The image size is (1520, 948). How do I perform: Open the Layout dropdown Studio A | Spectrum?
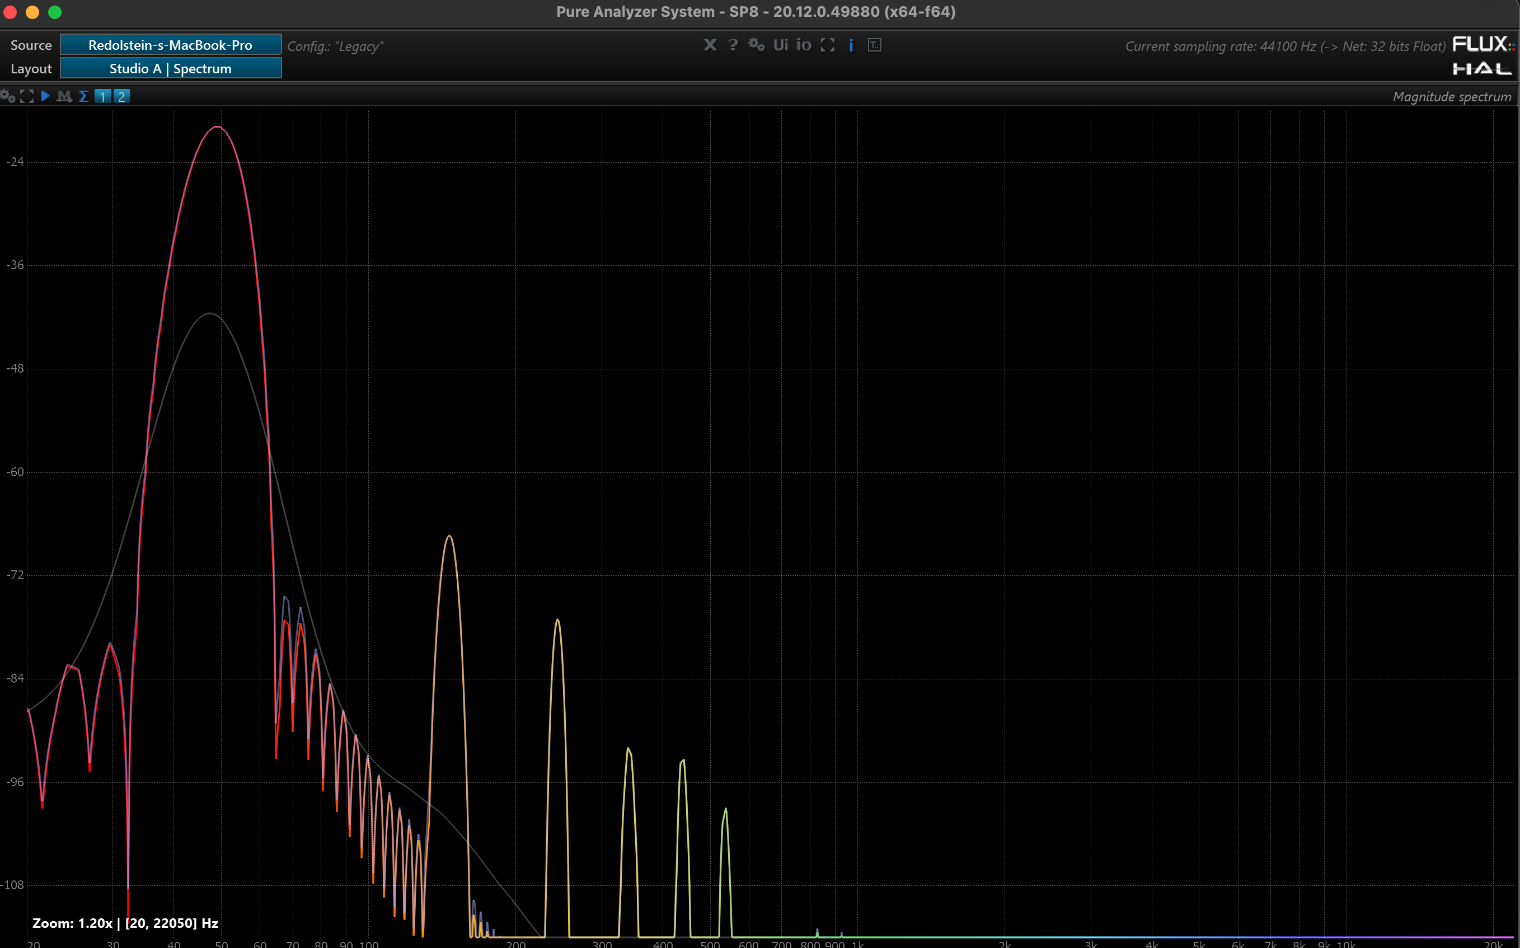[171, 68]
